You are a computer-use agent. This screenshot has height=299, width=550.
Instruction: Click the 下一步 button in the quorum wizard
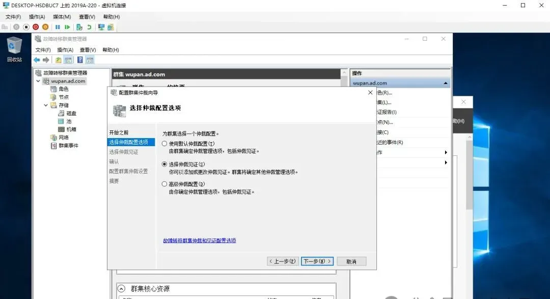[317, 261]
